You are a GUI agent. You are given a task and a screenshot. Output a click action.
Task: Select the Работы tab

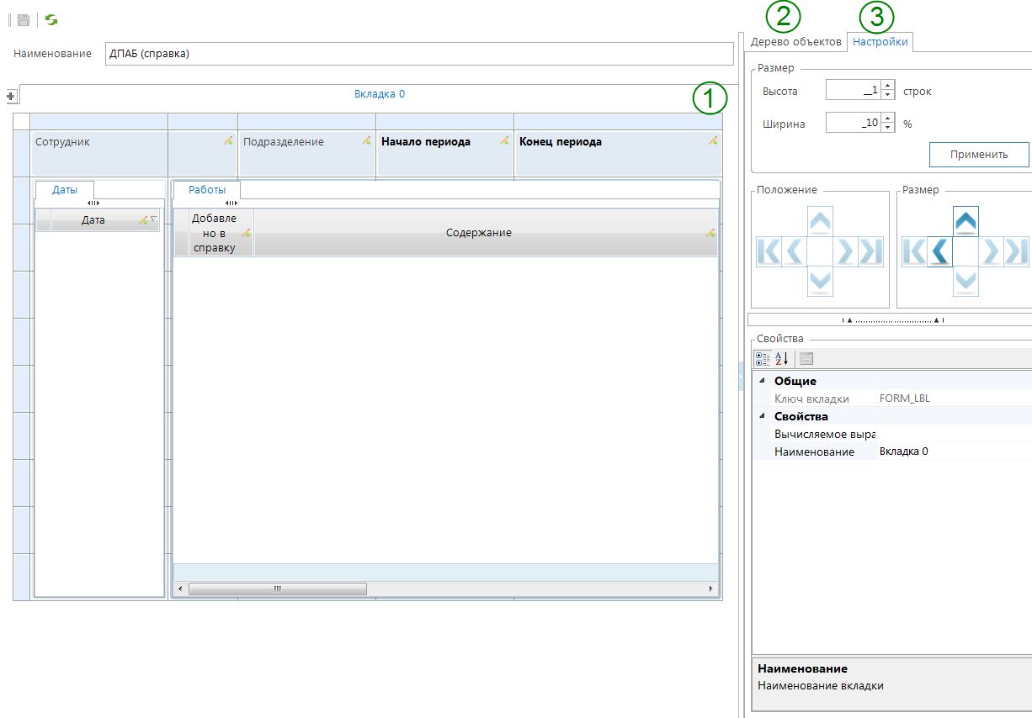coord(206,190)
